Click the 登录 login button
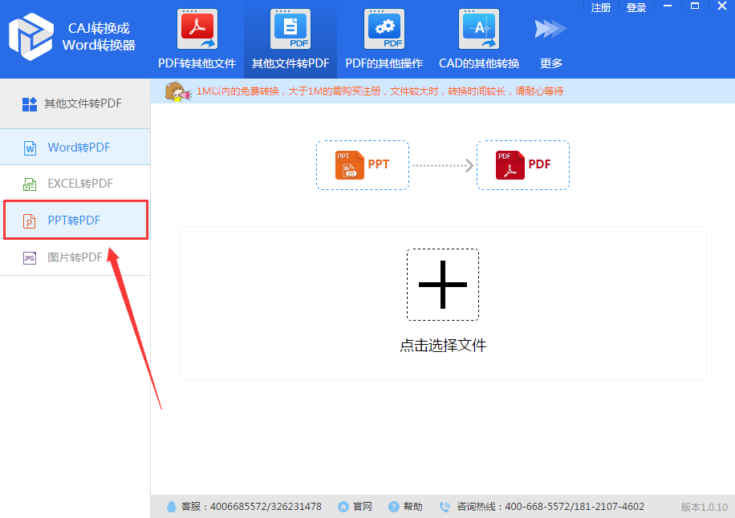This screenshot has height=518, width=735. tap(636, 8)
